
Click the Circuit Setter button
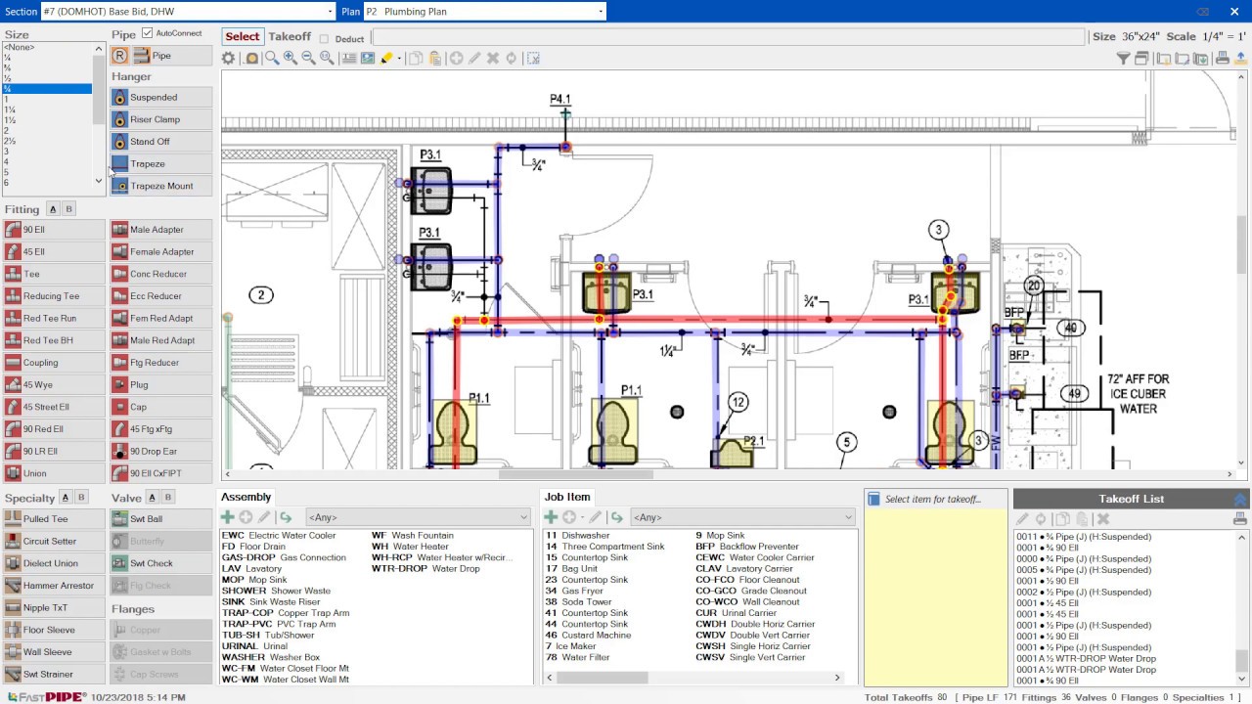coord(54,542)
